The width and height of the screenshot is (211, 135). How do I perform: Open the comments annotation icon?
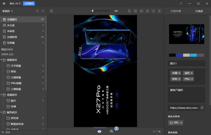[x=111, y=131]
